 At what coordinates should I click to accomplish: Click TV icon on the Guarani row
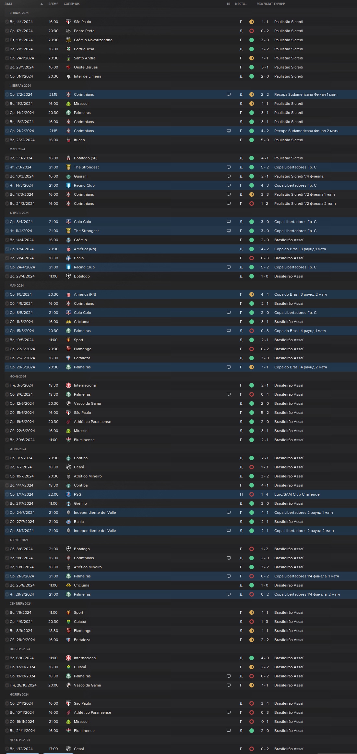pyautogui.click(x=229, y=176)
